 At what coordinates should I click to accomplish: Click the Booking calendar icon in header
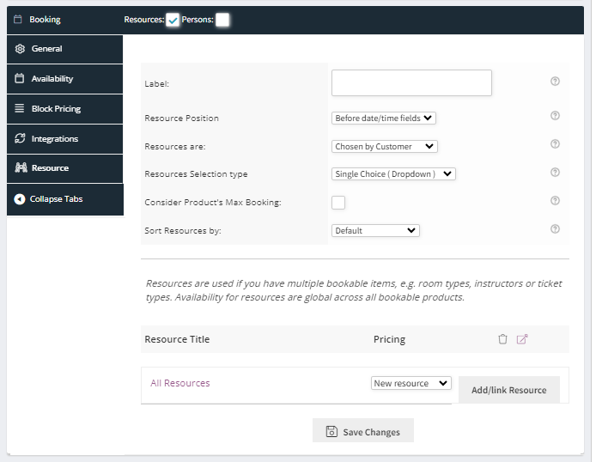pos(18,19)
